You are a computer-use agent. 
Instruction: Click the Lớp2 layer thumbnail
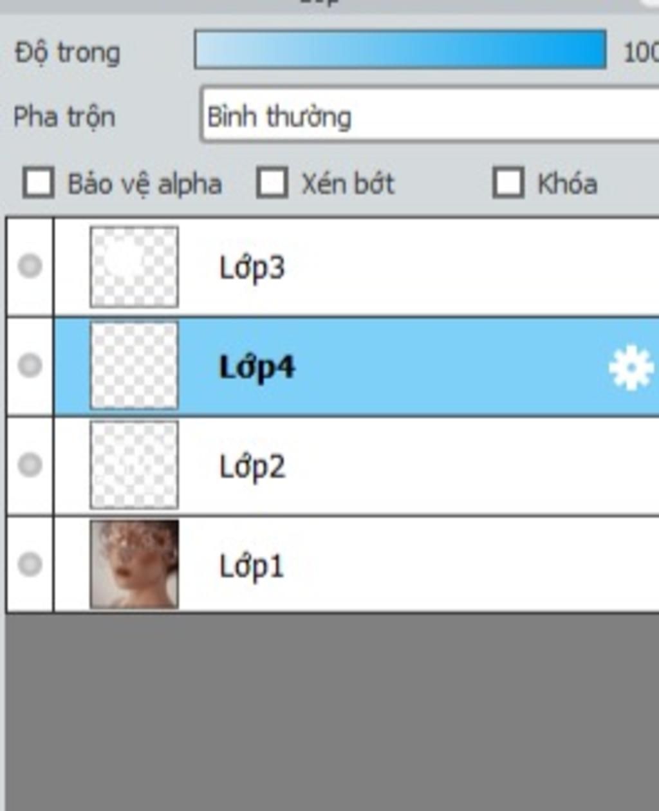[135, 465]
